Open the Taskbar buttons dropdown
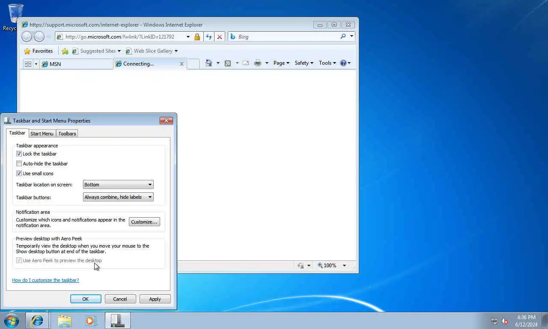 [x=118, y=197]
